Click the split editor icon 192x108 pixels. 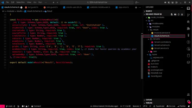point(136,7)
